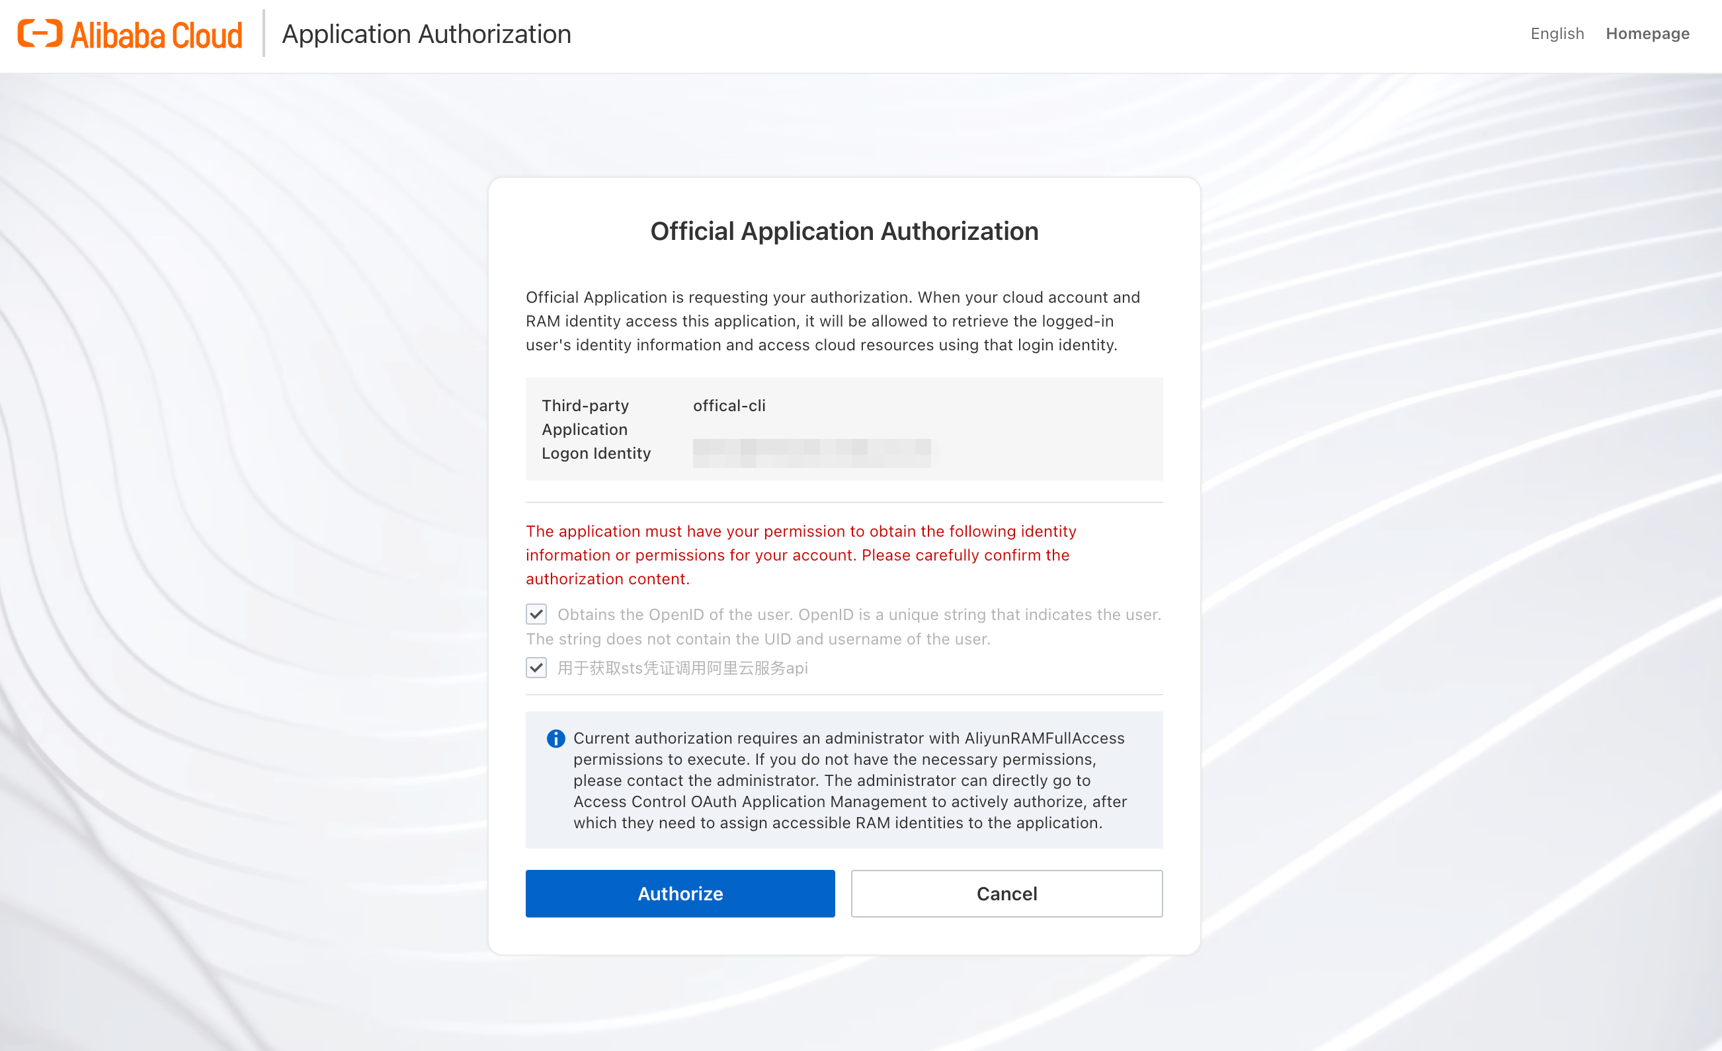Click the Logon Identity label

(595, 453)
